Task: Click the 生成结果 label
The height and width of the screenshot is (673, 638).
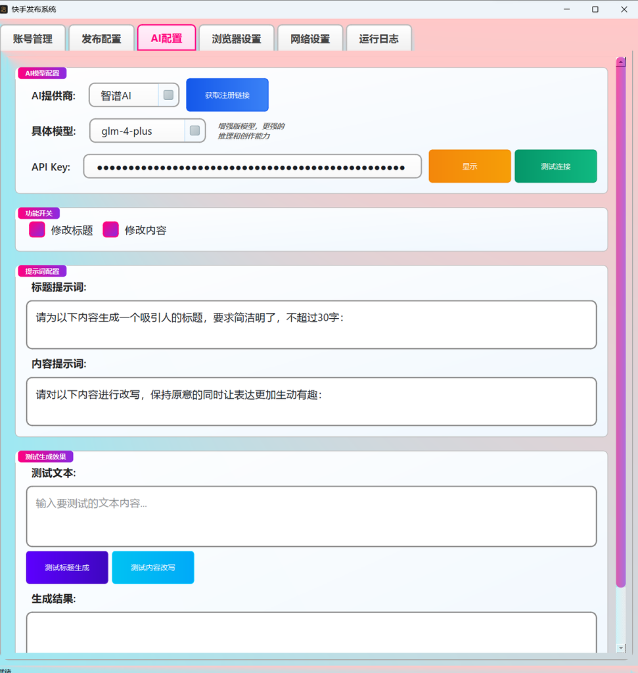Action: tap(54, 599)
